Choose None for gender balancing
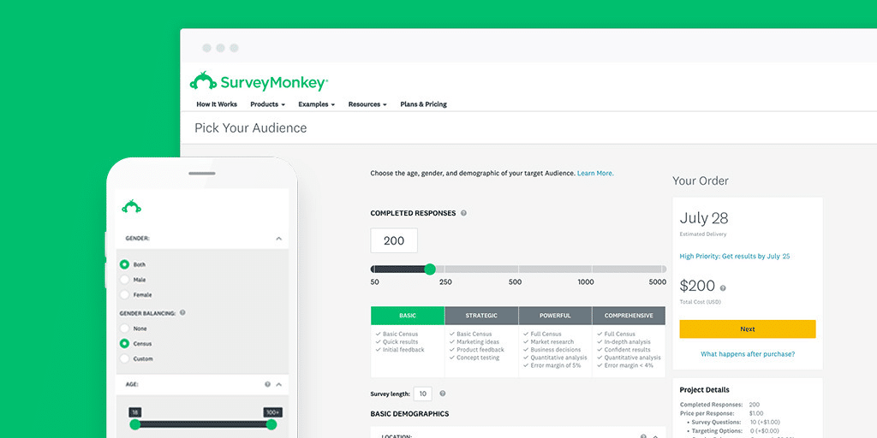Screen dimensions: 877x438 tap(124, 328)
